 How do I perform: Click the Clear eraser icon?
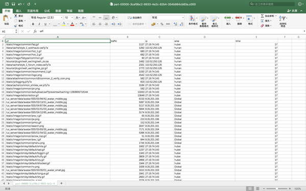[x=262, y=26]
